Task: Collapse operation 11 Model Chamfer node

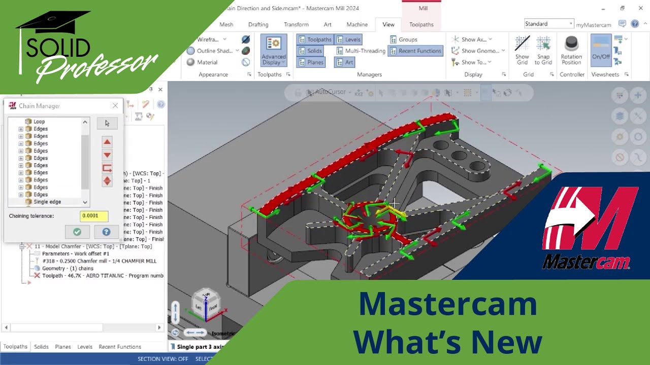Action: tap(22, 246)
